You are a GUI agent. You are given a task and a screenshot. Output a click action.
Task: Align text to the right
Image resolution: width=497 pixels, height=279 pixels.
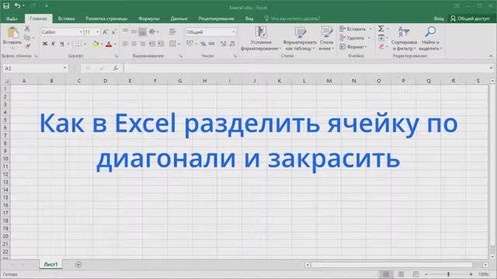click(143, 43)
